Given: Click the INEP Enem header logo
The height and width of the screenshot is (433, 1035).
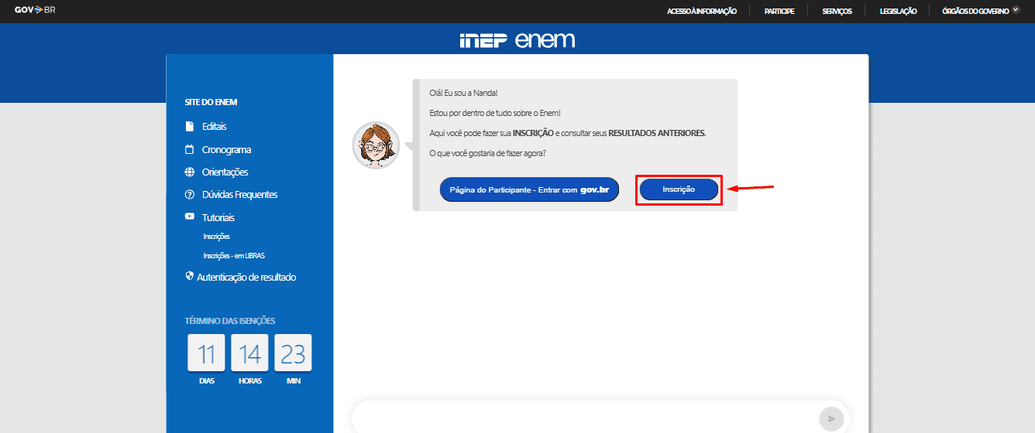Looking at the screenshot, I should click(x=517, y=40).
